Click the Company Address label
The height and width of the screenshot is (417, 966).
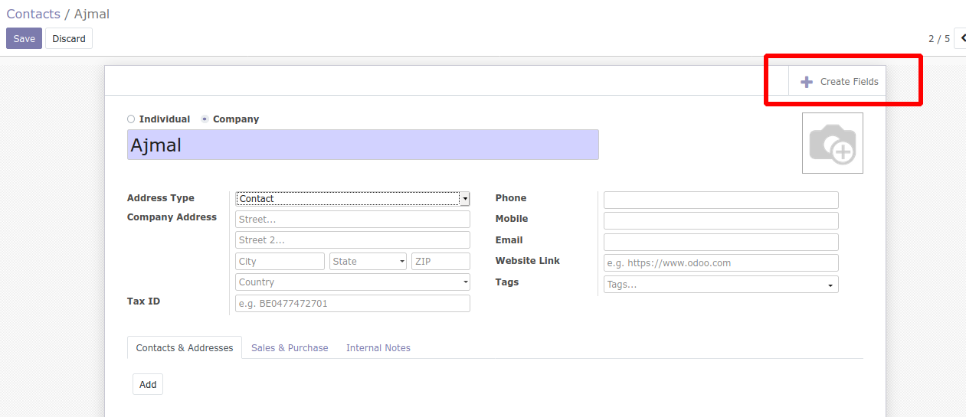(172, 217)
